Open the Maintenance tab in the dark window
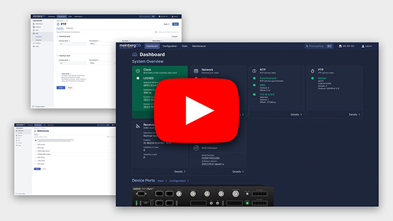 (199, 46)
